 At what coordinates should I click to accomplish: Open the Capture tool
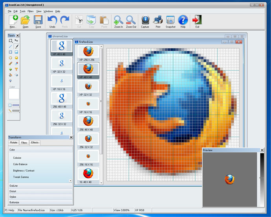145,21
